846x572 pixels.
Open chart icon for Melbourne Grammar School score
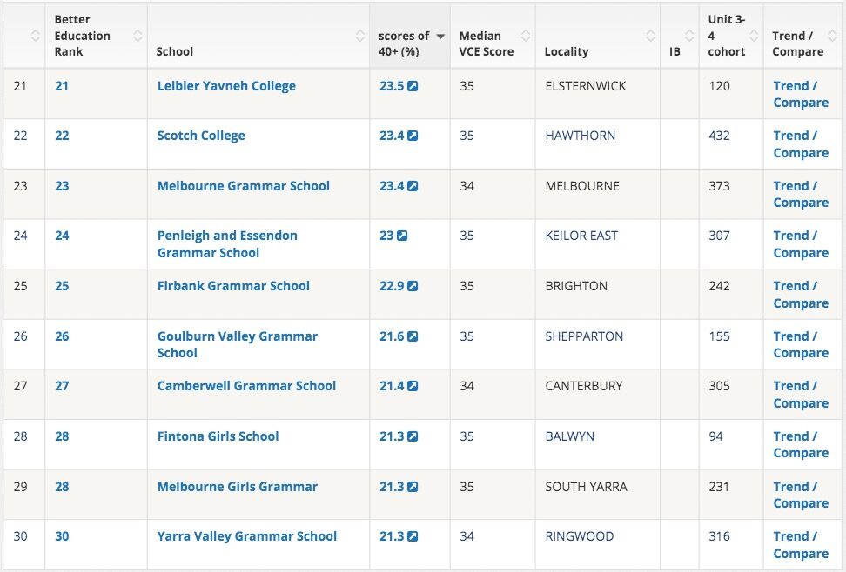(413, 186)
